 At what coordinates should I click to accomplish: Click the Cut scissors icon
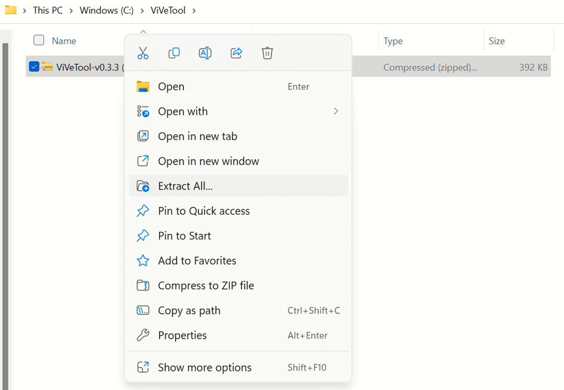click(143, 53)
